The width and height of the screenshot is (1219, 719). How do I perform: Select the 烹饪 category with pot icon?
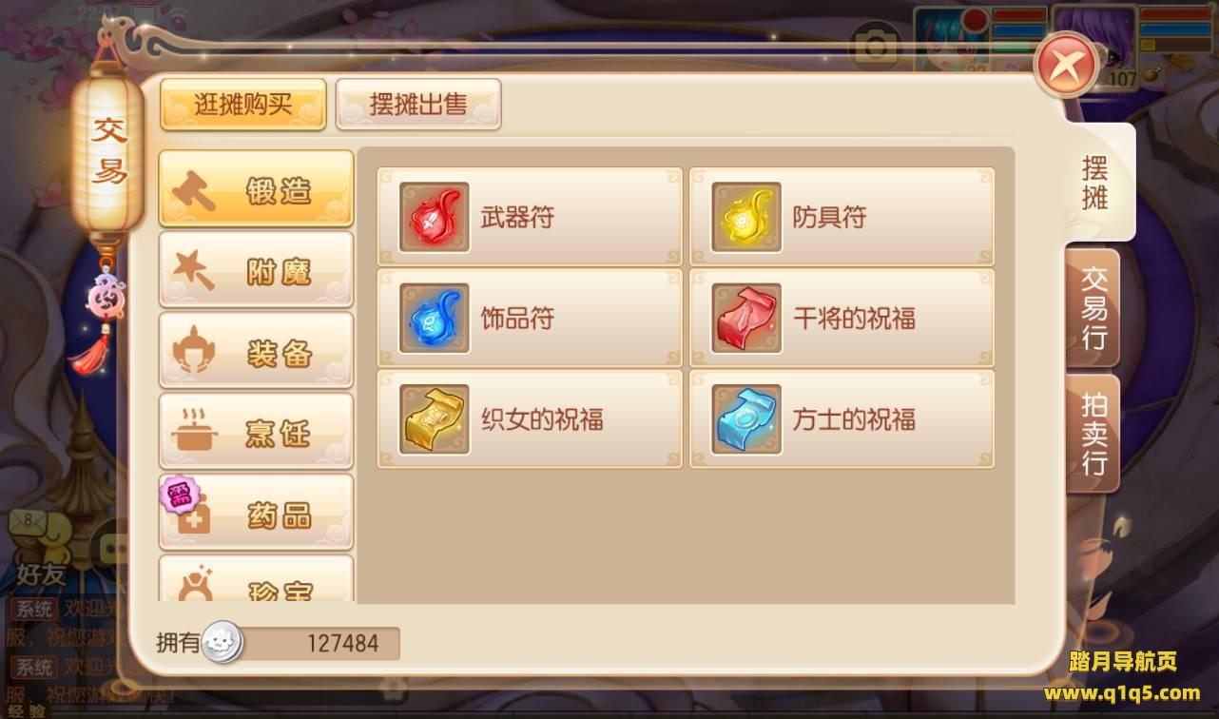256,432
